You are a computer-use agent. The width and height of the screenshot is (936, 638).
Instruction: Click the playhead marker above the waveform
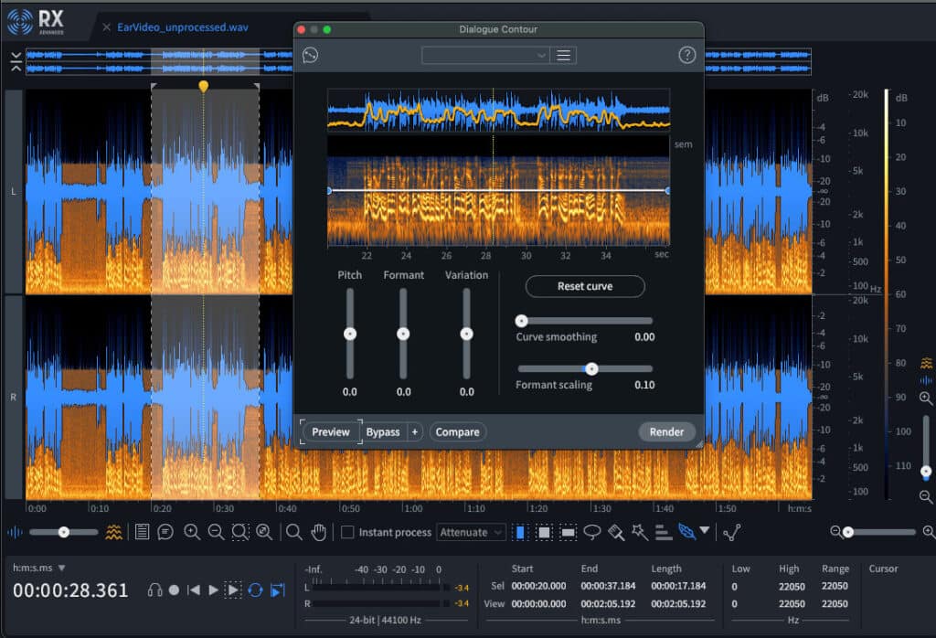pos(204,86)
